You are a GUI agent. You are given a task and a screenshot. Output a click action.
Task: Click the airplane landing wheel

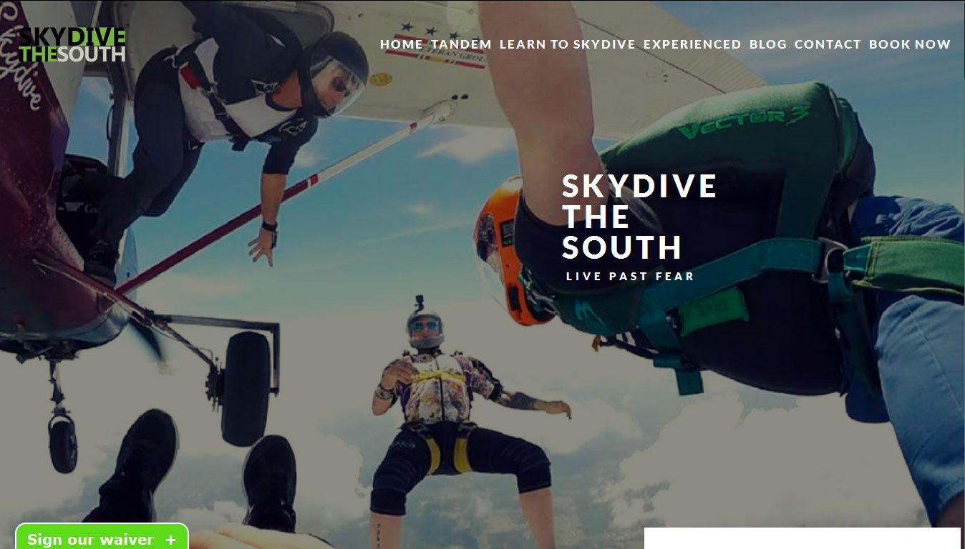[x=246, y=389]
